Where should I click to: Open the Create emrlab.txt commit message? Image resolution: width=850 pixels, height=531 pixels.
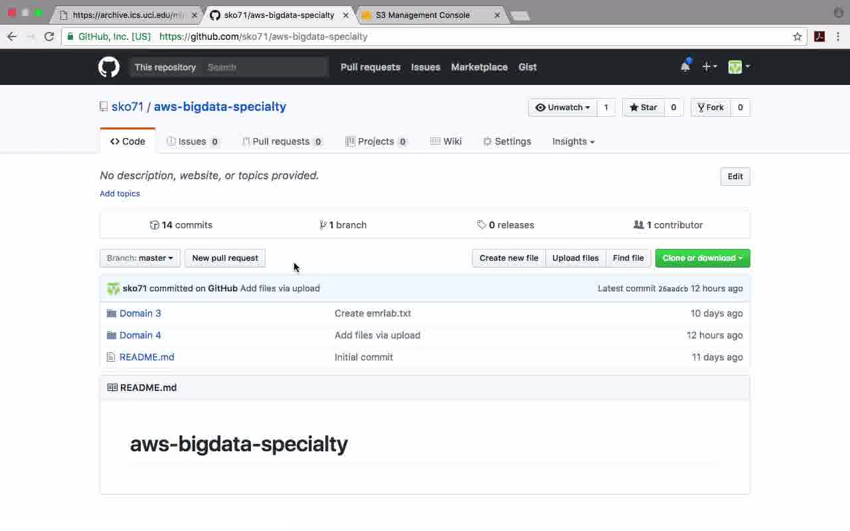click(373, 313)
